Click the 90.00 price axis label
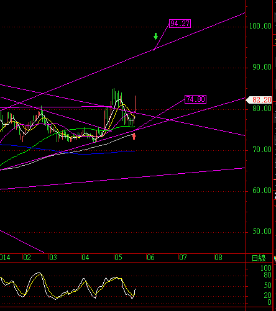Screen dimensions: 276x311 [262, 67]
